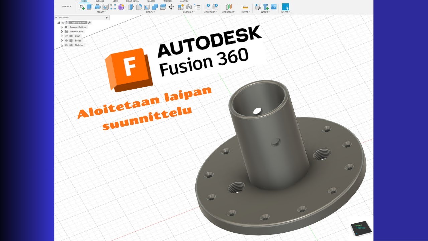This screenshot has height=241, width=428.
Task: Click the first Configure toolbar icon
Action: 207,7
